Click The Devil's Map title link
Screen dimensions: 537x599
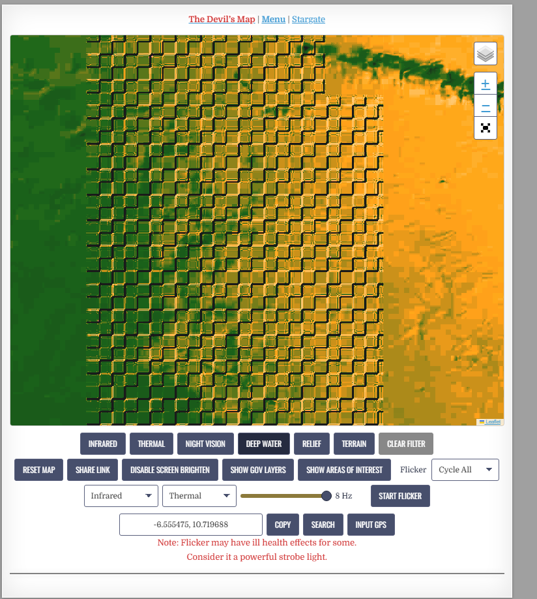(x=222, y=19)
